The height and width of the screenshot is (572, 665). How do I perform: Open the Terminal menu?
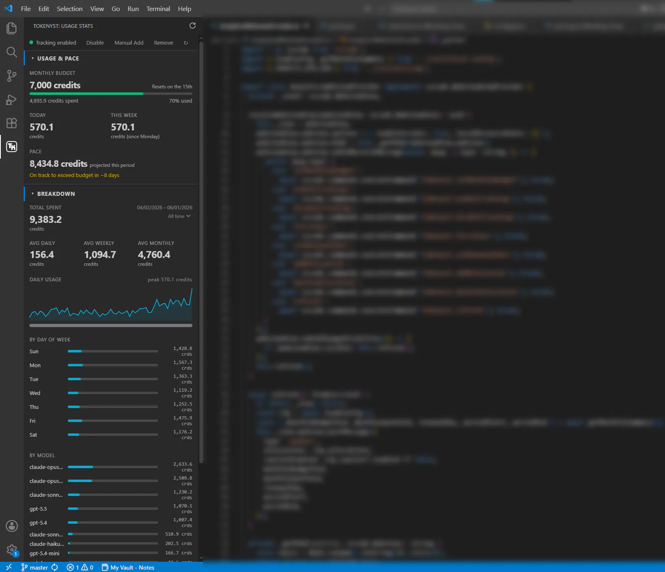158,9
